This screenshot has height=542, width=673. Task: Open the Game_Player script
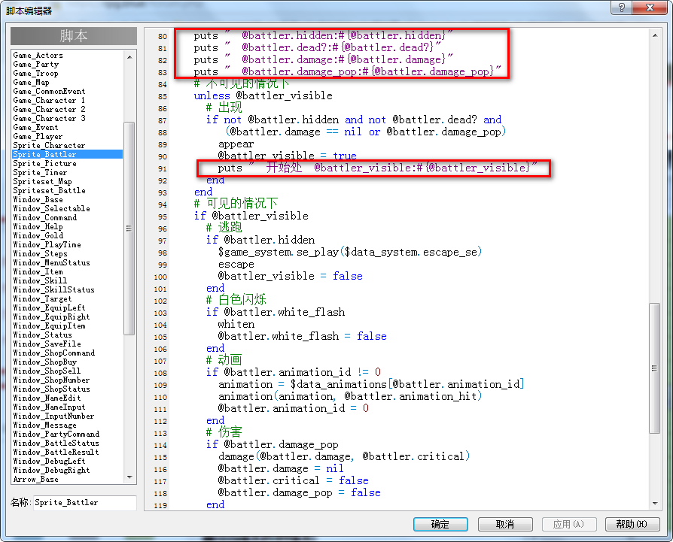pyautogui.click(x=38, y=136)
